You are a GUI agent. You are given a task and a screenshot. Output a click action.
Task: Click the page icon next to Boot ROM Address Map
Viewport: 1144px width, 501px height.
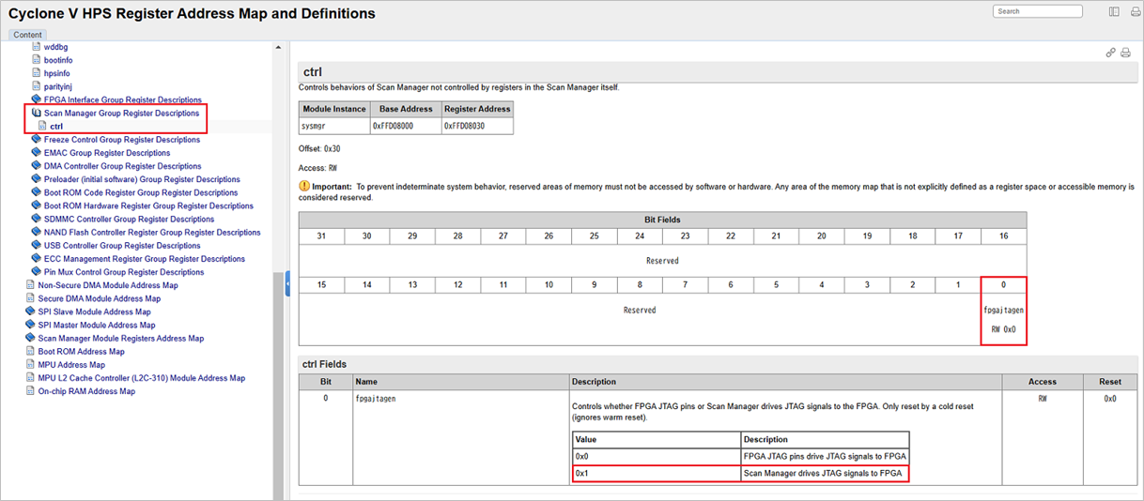pyautogui.click(x=30, y=352)
